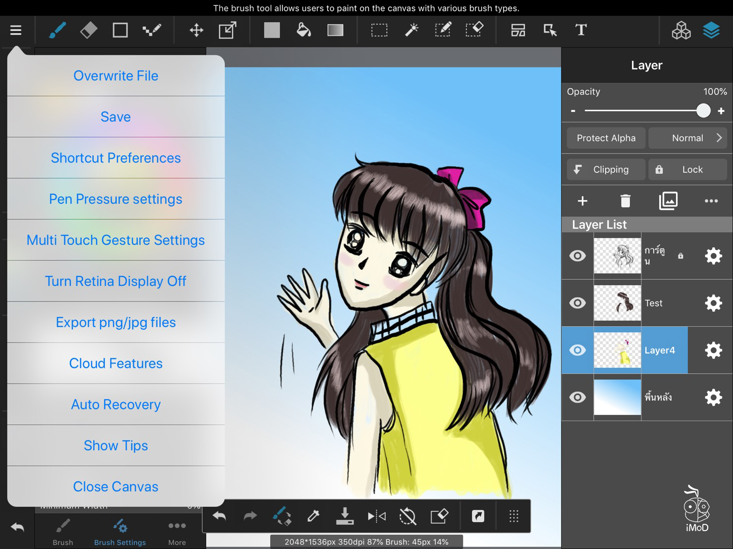
Task: Open the Materials panel
Action: click(681, 30)
